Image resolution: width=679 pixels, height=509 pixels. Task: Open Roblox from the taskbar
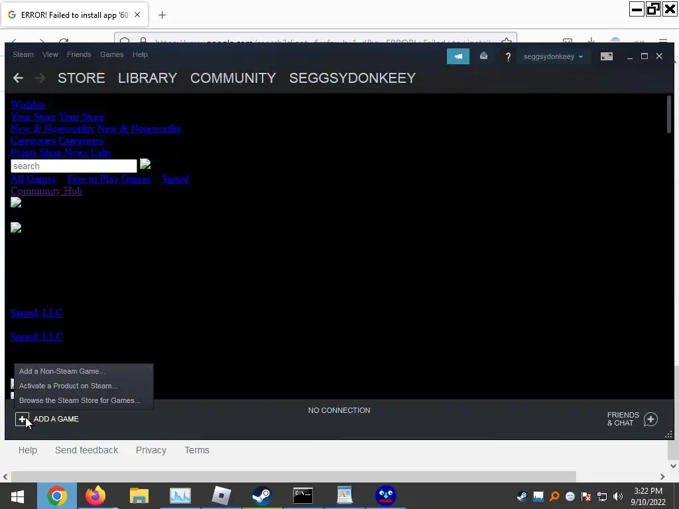coord(221,496)
